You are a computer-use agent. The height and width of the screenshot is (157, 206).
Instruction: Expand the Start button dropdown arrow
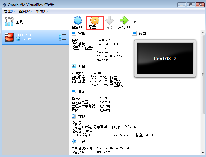(134, 22)
